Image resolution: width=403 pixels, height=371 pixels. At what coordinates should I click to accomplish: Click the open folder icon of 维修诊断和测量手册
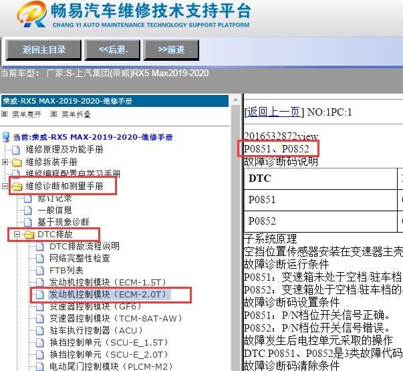17,186
